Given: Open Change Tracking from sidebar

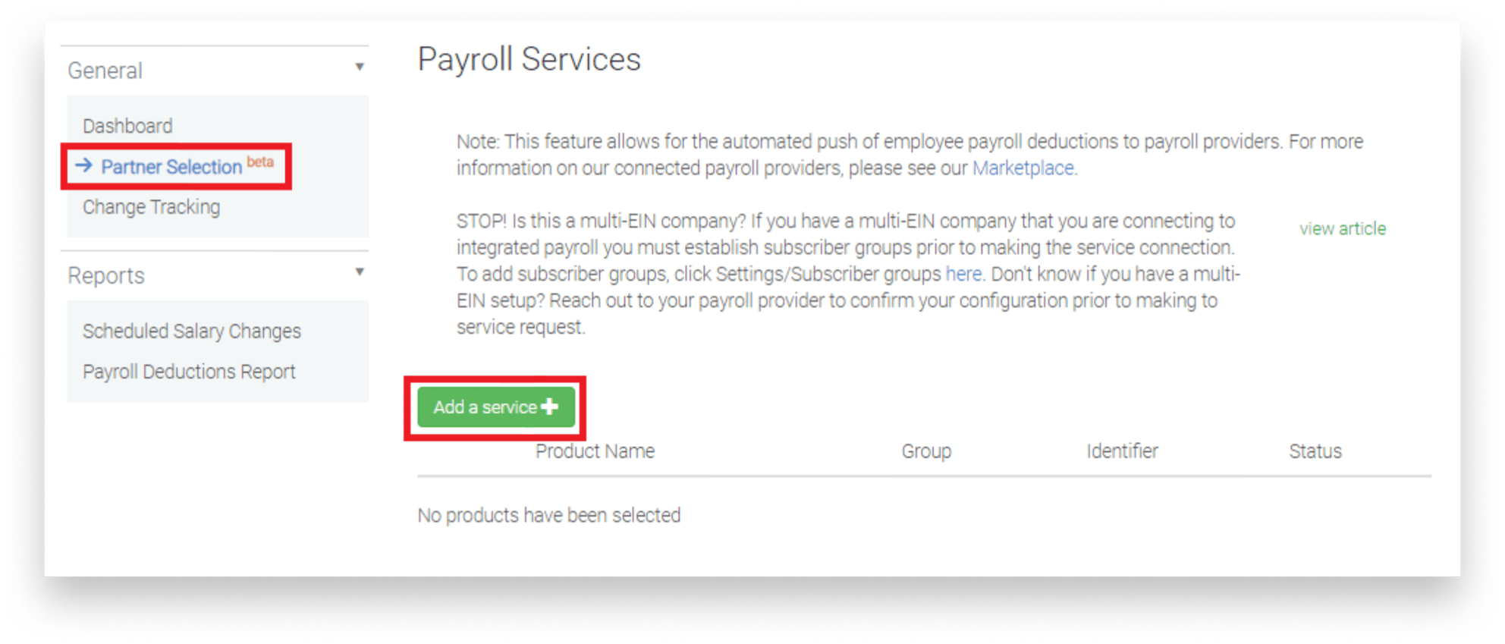Looking at the screenshot, I should pyautogui.click(x=151, y=206).
